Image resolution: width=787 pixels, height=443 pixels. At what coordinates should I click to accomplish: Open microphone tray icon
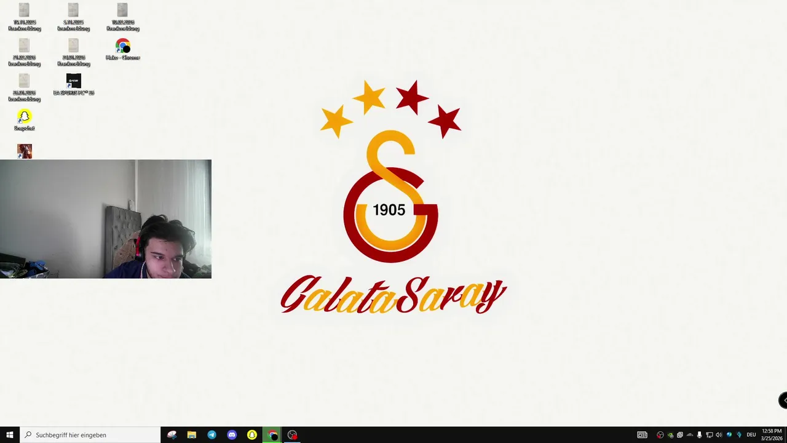click(700, 435)
